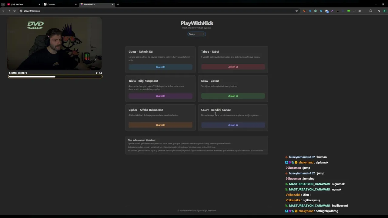Click huseyinmaueis182 username on human message
This screenshot has height=218, width=388.
(x=302, y=157)
